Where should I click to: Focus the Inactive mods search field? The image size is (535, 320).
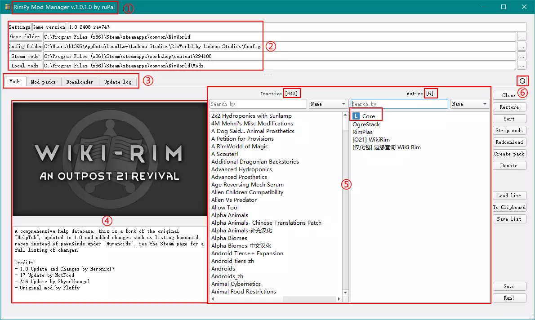258,104
